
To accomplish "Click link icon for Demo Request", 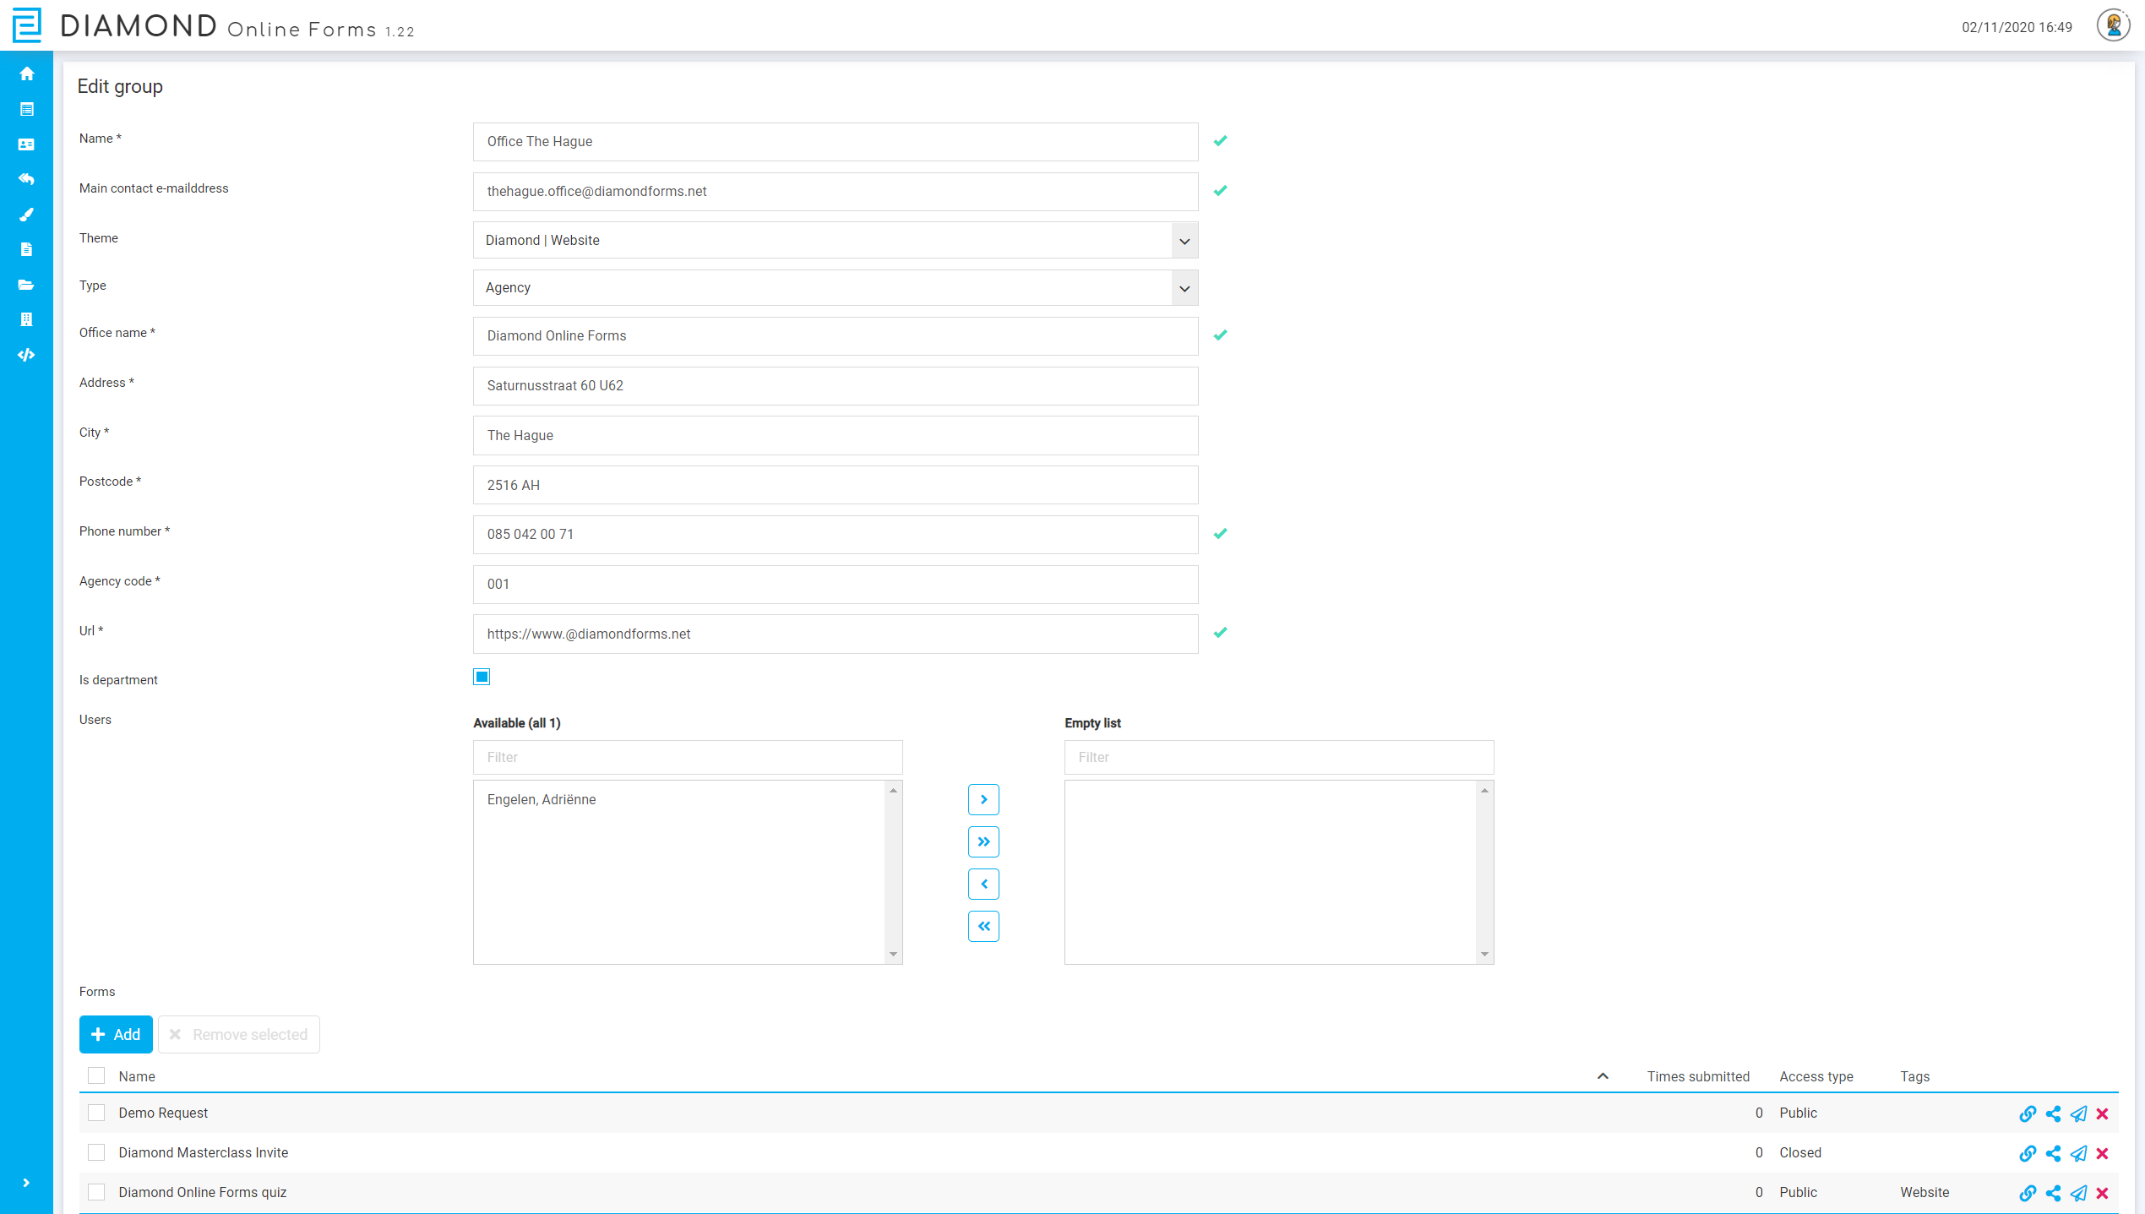I will click(2027, 1113).
